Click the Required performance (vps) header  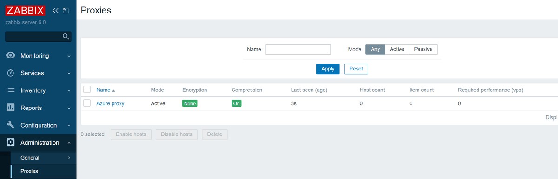coord(491,90)
